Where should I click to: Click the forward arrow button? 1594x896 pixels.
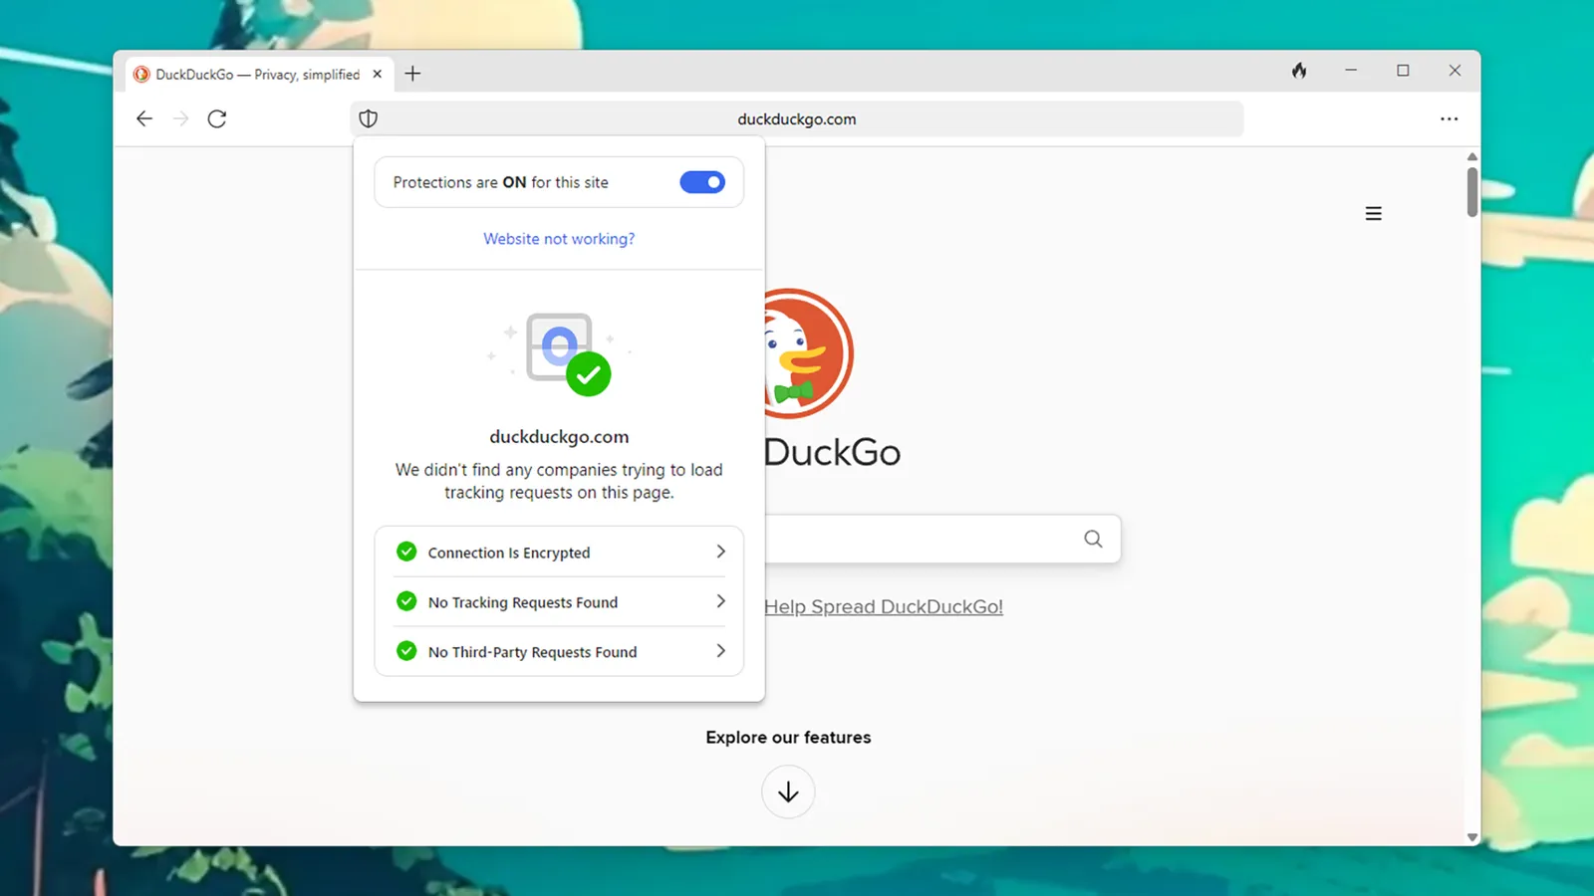(x=180, y=118)
